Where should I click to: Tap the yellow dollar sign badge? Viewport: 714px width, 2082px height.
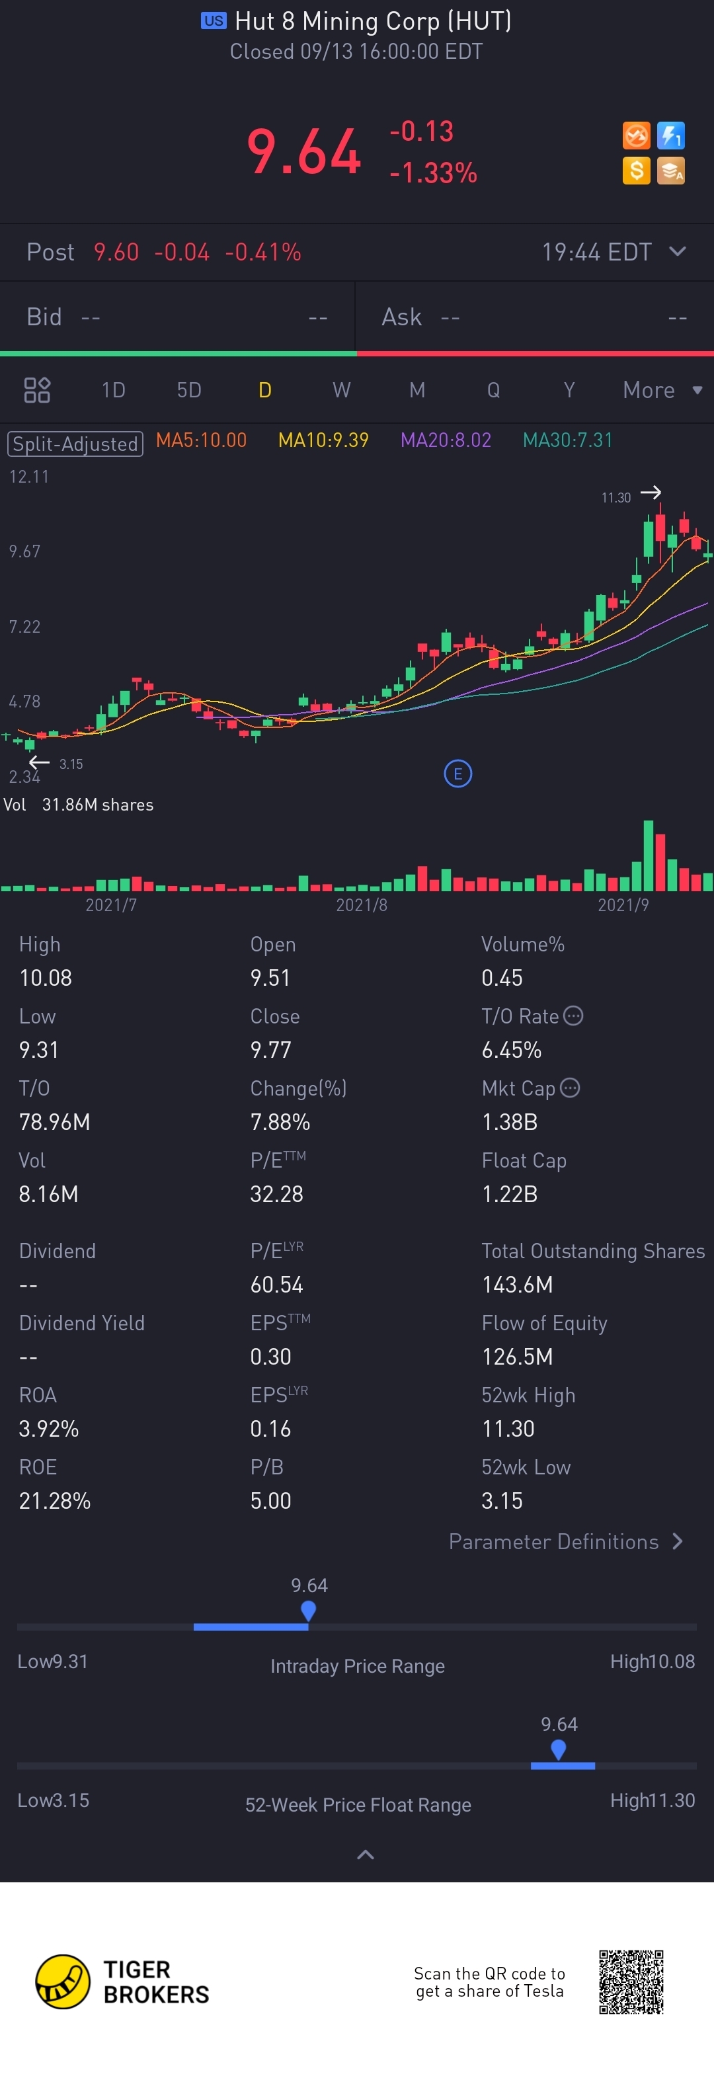pos(635,170)
